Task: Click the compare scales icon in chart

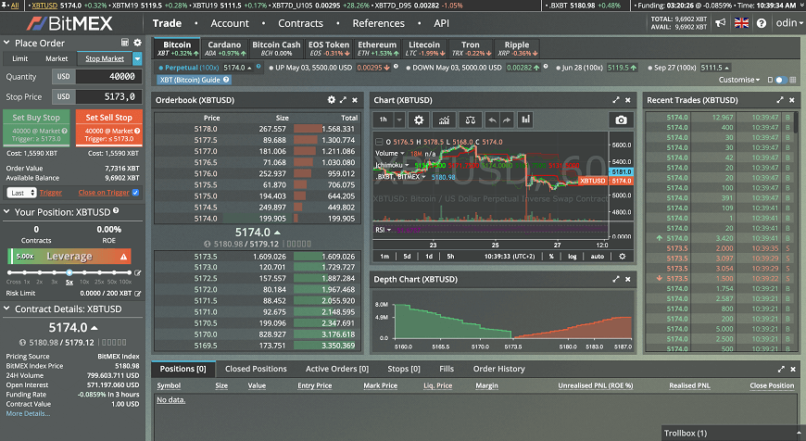Action: (x=470, y=120)
